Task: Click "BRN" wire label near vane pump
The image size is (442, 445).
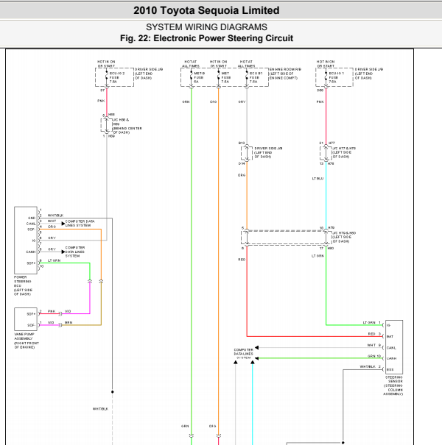Action: 69,323
